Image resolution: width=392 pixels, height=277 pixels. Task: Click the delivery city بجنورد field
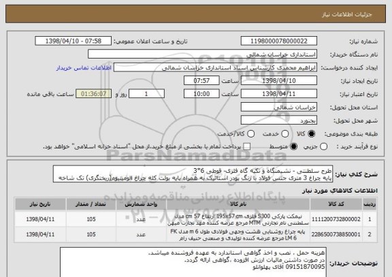point(279,120)
